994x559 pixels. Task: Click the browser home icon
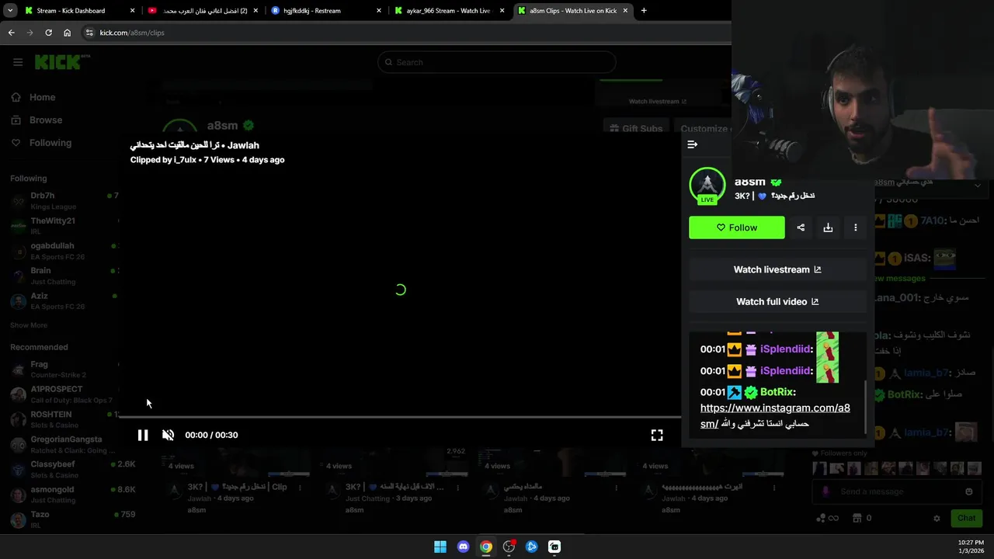(68, 33)
